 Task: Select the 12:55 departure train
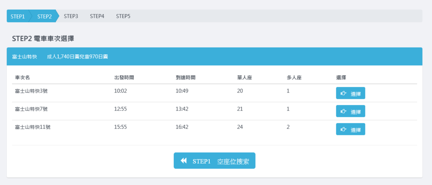tap(351, 111)
